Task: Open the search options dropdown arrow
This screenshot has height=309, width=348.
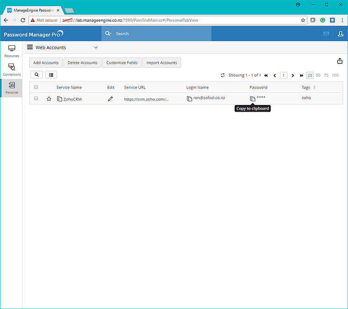Action: tap(111, 33)
